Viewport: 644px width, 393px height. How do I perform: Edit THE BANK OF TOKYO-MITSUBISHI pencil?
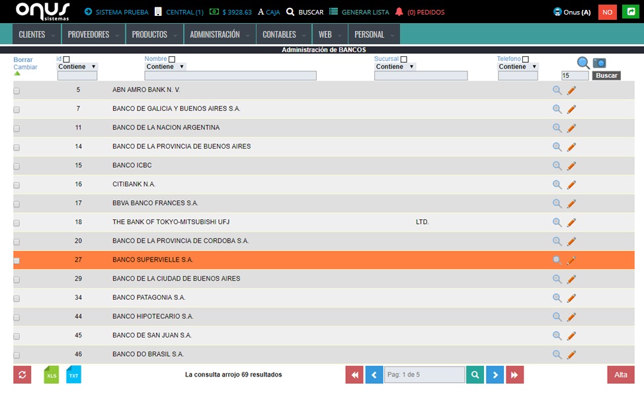571,223
